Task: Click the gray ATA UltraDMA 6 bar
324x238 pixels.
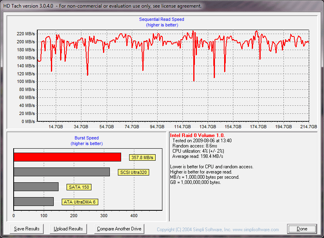Action: 34,202
